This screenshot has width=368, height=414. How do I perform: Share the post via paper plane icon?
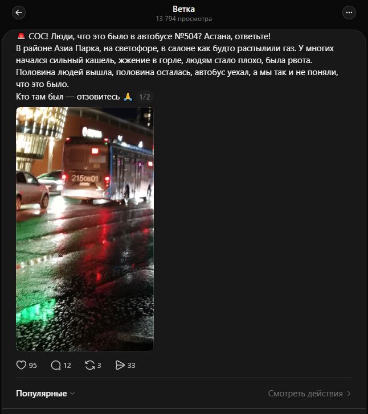(x=120, y=365)
